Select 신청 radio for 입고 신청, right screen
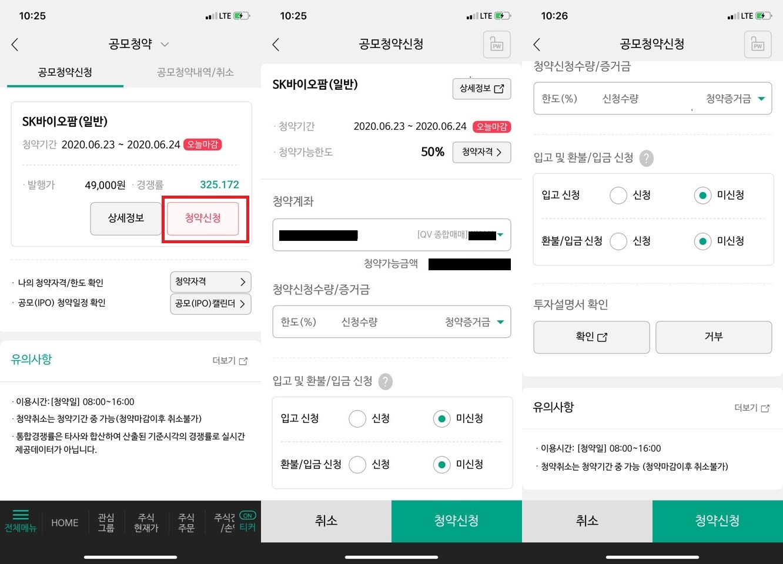The width and height of the screenshot is (783, 564). point(618,195)
